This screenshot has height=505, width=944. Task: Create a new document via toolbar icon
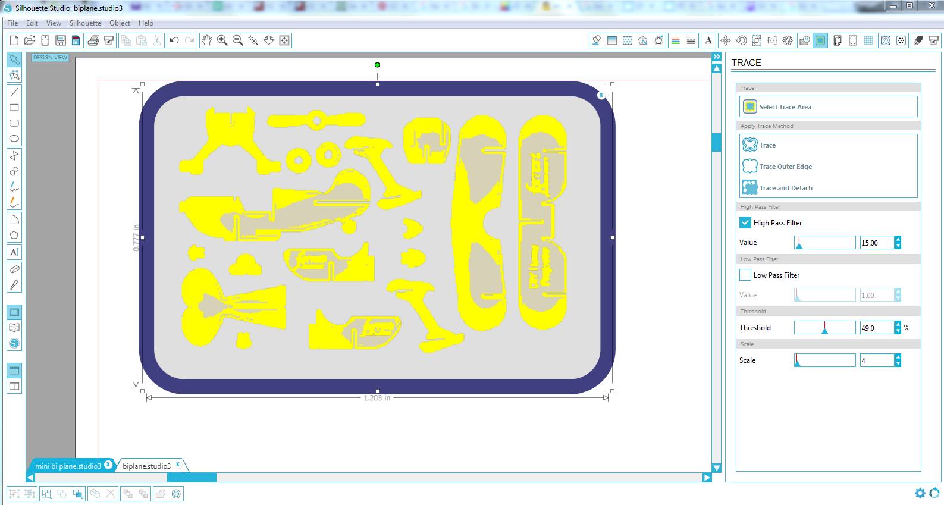(14, 40)
